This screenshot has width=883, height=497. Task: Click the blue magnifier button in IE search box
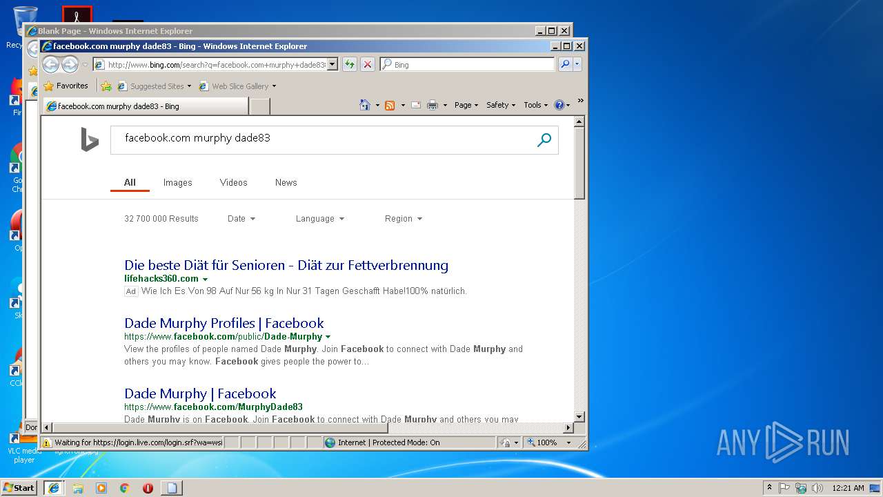[565, 64]
